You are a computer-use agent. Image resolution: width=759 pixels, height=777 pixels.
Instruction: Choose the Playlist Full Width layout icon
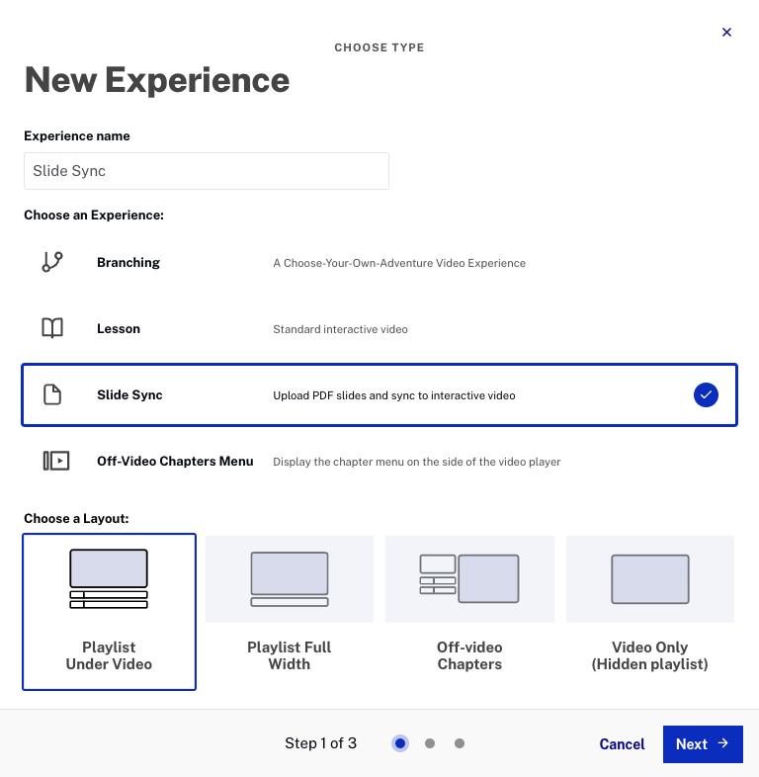pos(290,578)
